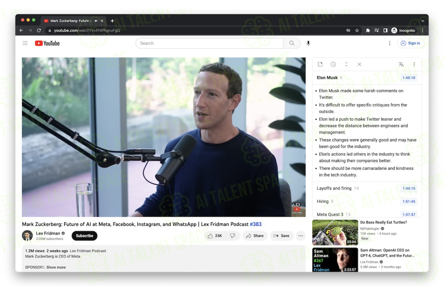Click the Sign in button
The image size is (444, 296).
click(411, 43)
